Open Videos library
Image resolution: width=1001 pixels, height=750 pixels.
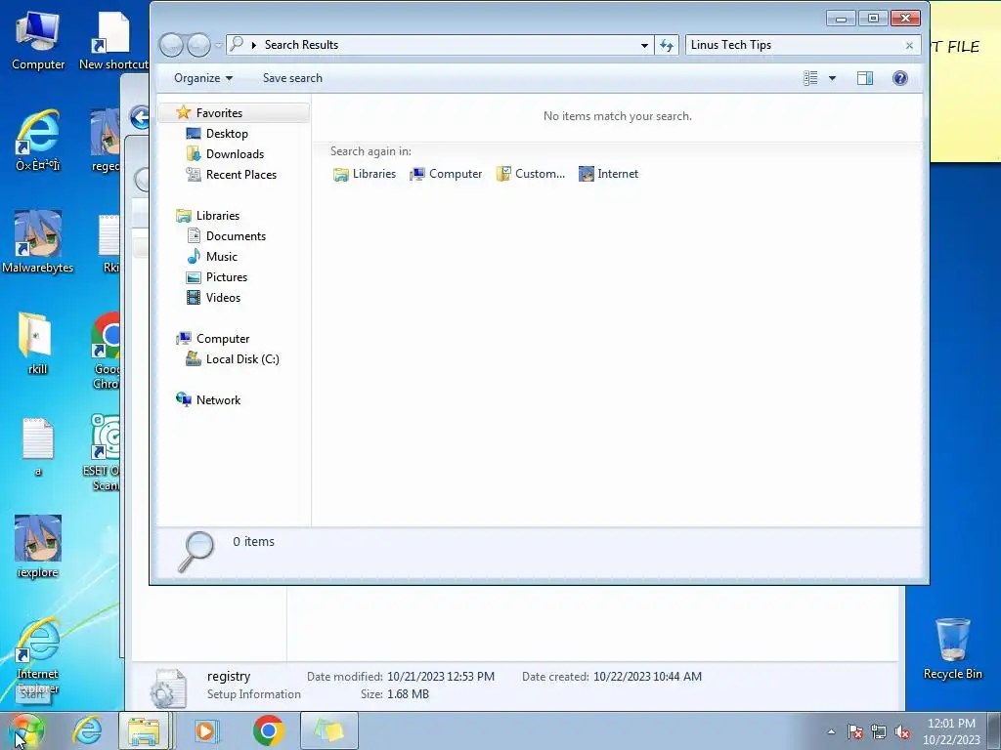pos(223,297)
